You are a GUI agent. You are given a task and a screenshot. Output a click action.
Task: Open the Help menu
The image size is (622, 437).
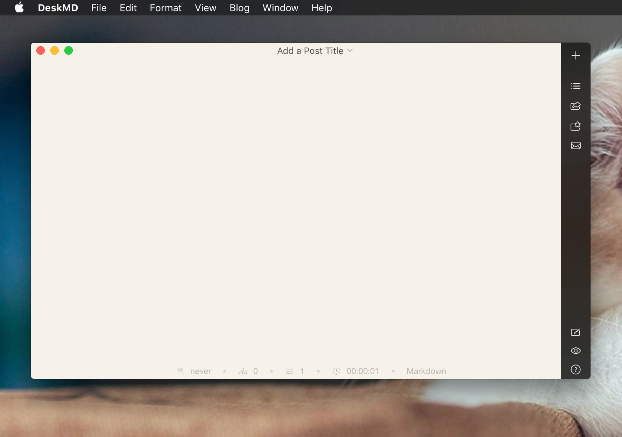click(321, 8)
